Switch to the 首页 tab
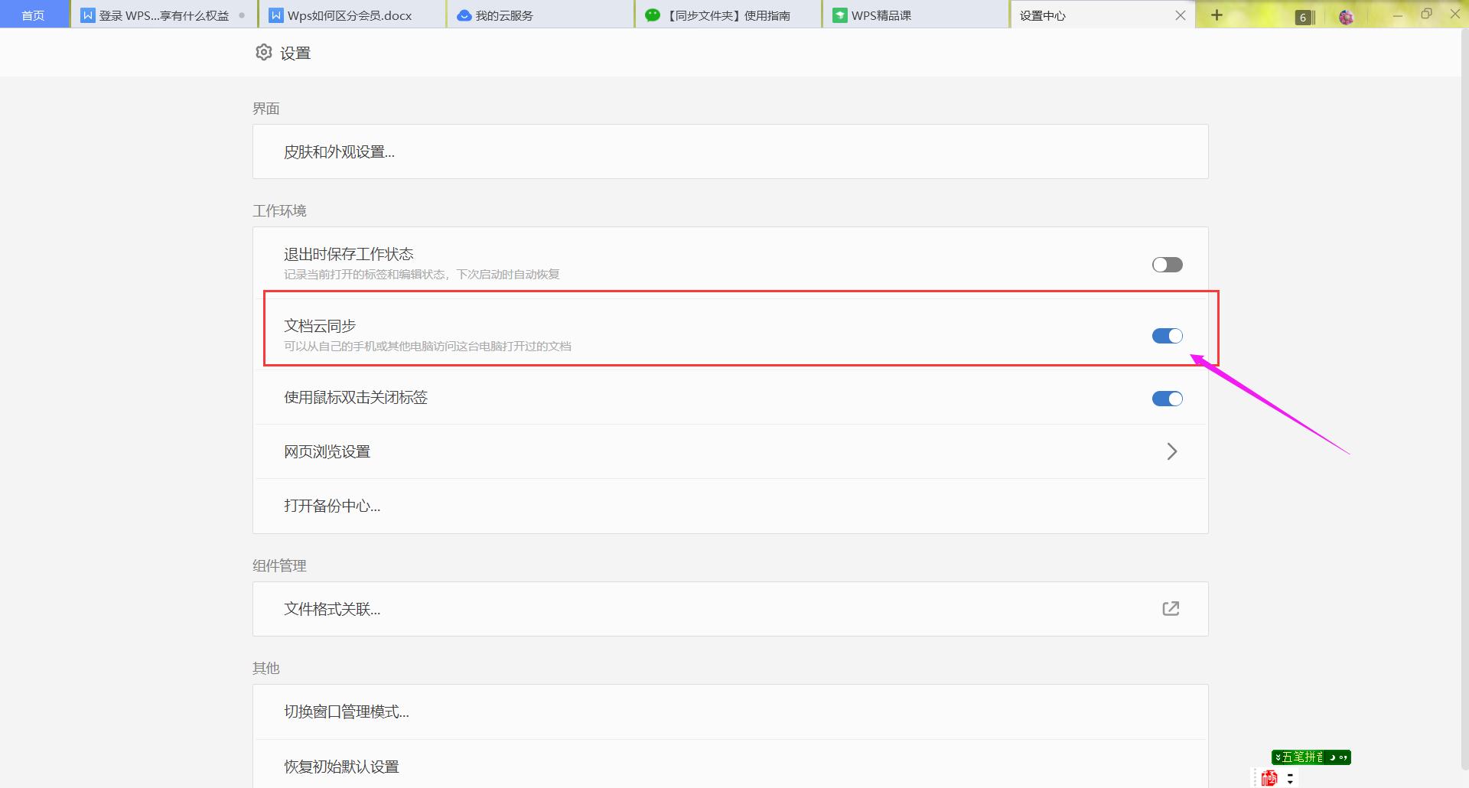 coord(34,14)
